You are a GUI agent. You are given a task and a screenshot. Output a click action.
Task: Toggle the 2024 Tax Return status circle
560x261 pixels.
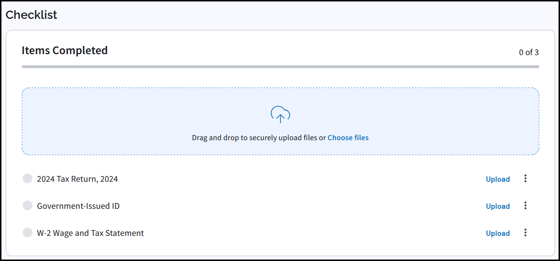tap(28, 178)
